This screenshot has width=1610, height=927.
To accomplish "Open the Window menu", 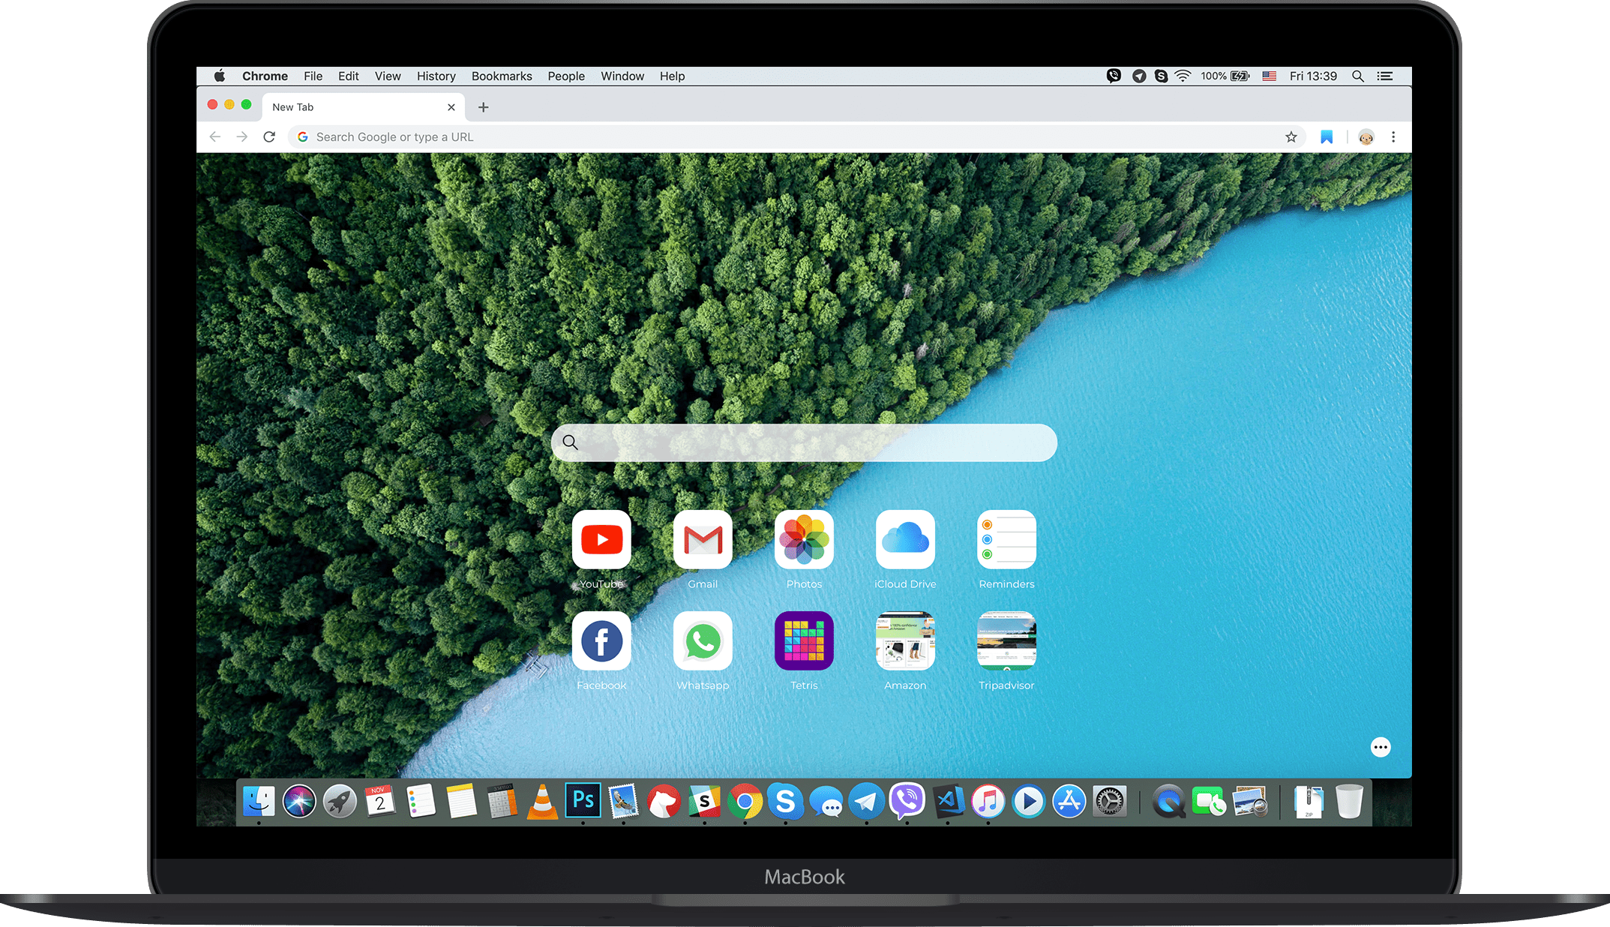I will [622, 76].
